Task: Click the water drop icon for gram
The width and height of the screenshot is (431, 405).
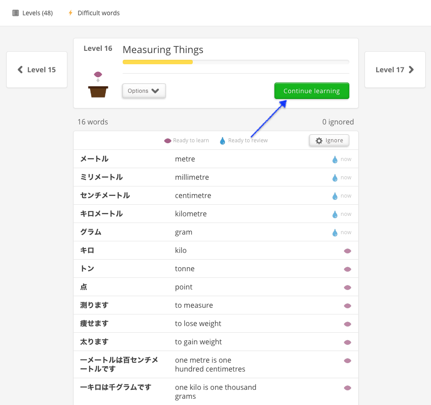Action: 335,233
